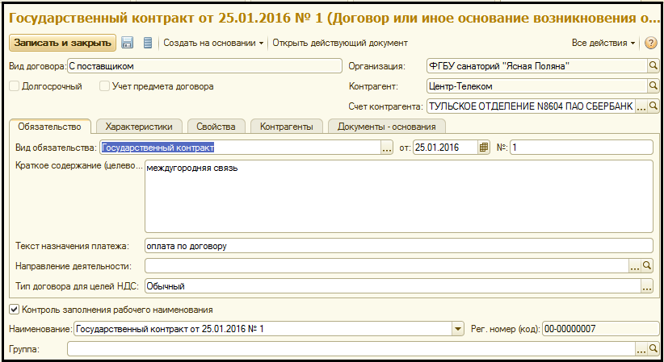Click the list icon next to save
664x362 pixels.
(x=147, y=43)
